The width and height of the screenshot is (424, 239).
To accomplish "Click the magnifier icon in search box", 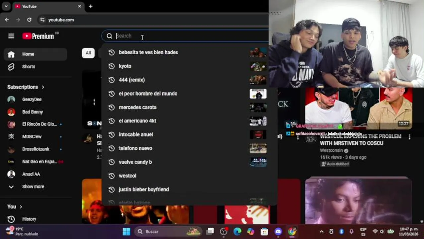I will pos(109,36).
